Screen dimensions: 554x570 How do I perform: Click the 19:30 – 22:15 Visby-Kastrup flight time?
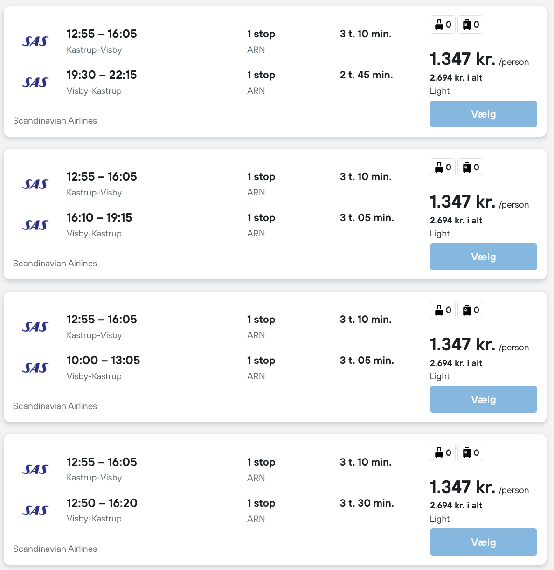(x=102, y=75)
